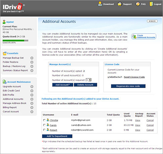Open Billing Report menu item
The height and width of the screenshot is (154, 163).
[10, 107]
